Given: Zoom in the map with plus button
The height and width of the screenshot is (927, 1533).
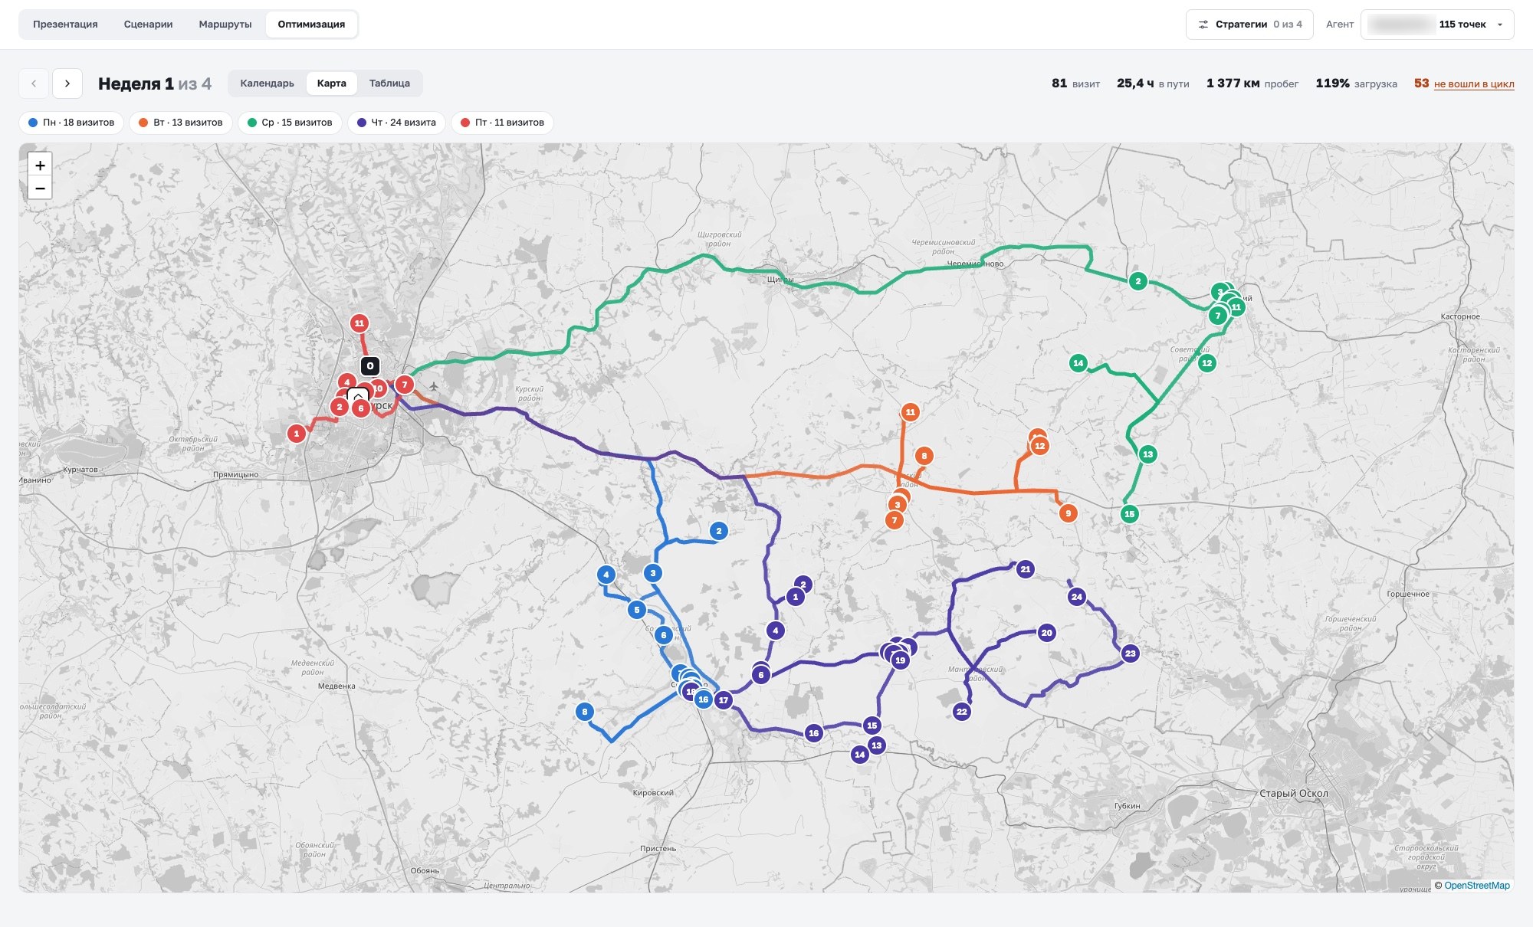Looking at the screenshot, I should (x=40, y=165).
